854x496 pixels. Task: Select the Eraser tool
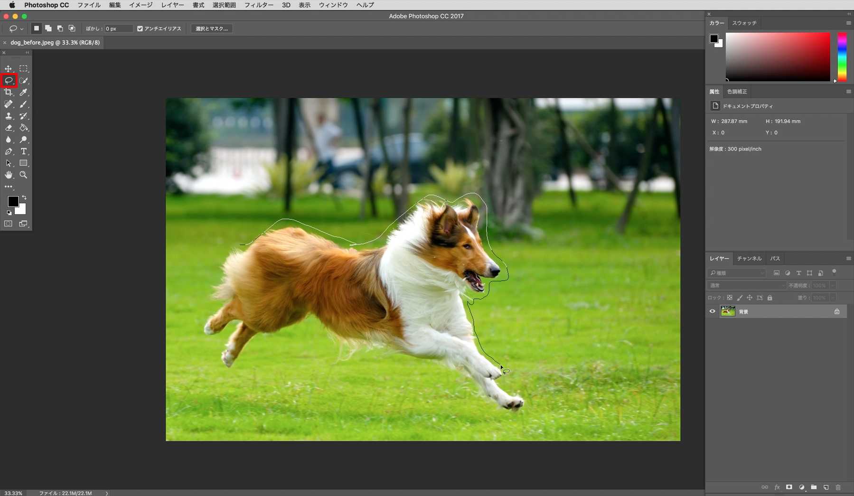coord(8,128)
